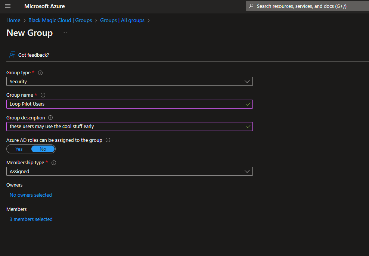This screenshot has width=369, height=256.
Task: Go to Home breadcrumb
Action: [x=13, y=21]
